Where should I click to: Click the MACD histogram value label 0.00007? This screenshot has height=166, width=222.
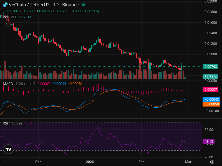click(210, 89)
